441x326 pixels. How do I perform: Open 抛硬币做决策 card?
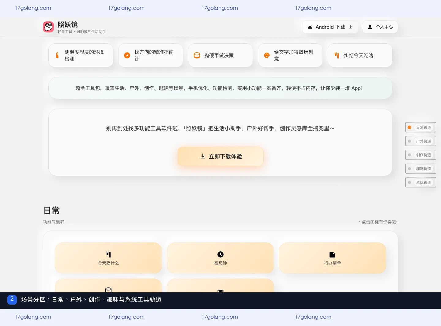[221, 55]
